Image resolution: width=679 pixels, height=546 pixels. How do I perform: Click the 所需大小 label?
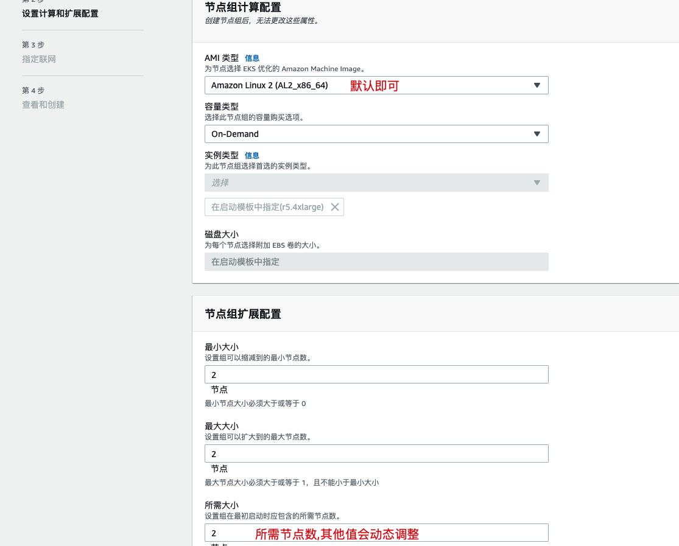222,505
